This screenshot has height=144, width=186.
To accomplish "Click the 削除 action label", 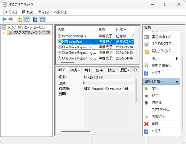I will [x=155, y=124].
